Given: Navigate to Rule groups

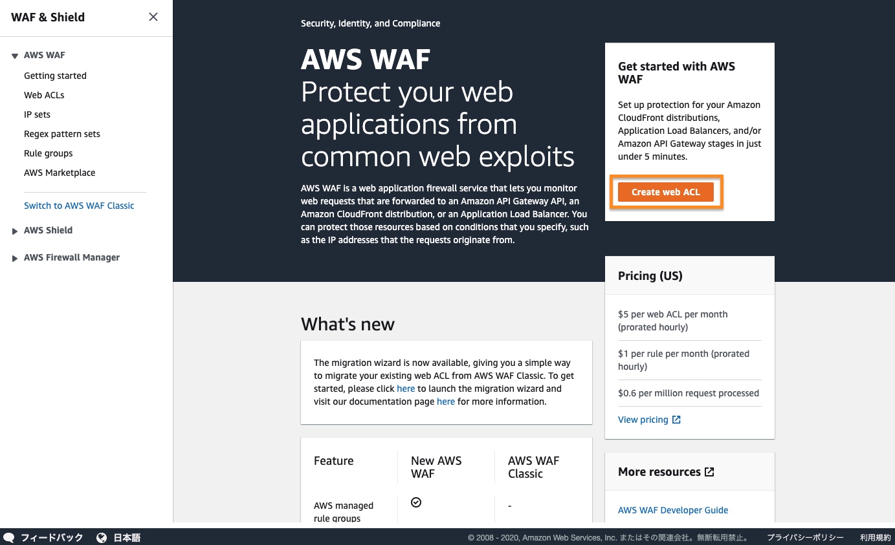Looking at the screenshot, I should (49, 153).
